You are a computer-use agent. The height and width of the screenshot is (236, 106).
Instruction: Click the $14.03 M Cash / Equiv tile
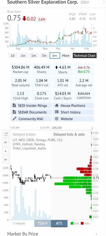[x=63, y=96]
